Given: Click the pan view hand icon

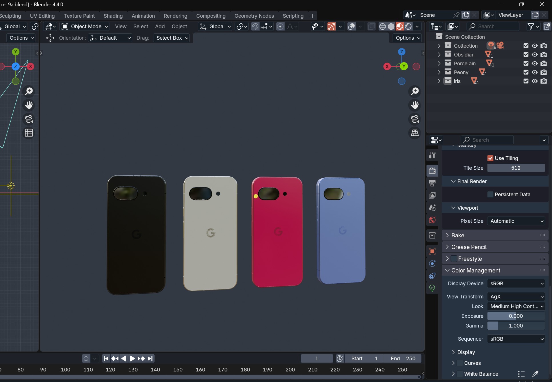Looking at the screenshot, I should (415, 105).
